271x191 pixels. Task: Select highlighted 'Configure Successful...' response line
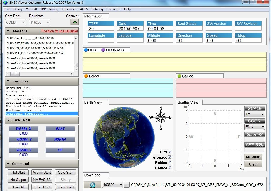[42, 113]
